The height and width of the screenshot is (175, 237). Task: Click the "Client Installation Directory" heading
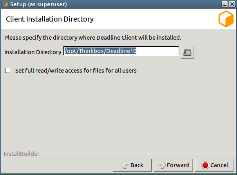(x=50, y=19)
